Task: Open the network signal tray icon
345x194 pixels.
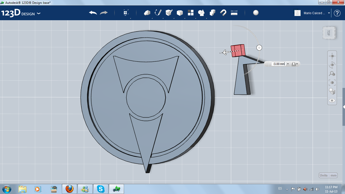Action: (311, 189)
